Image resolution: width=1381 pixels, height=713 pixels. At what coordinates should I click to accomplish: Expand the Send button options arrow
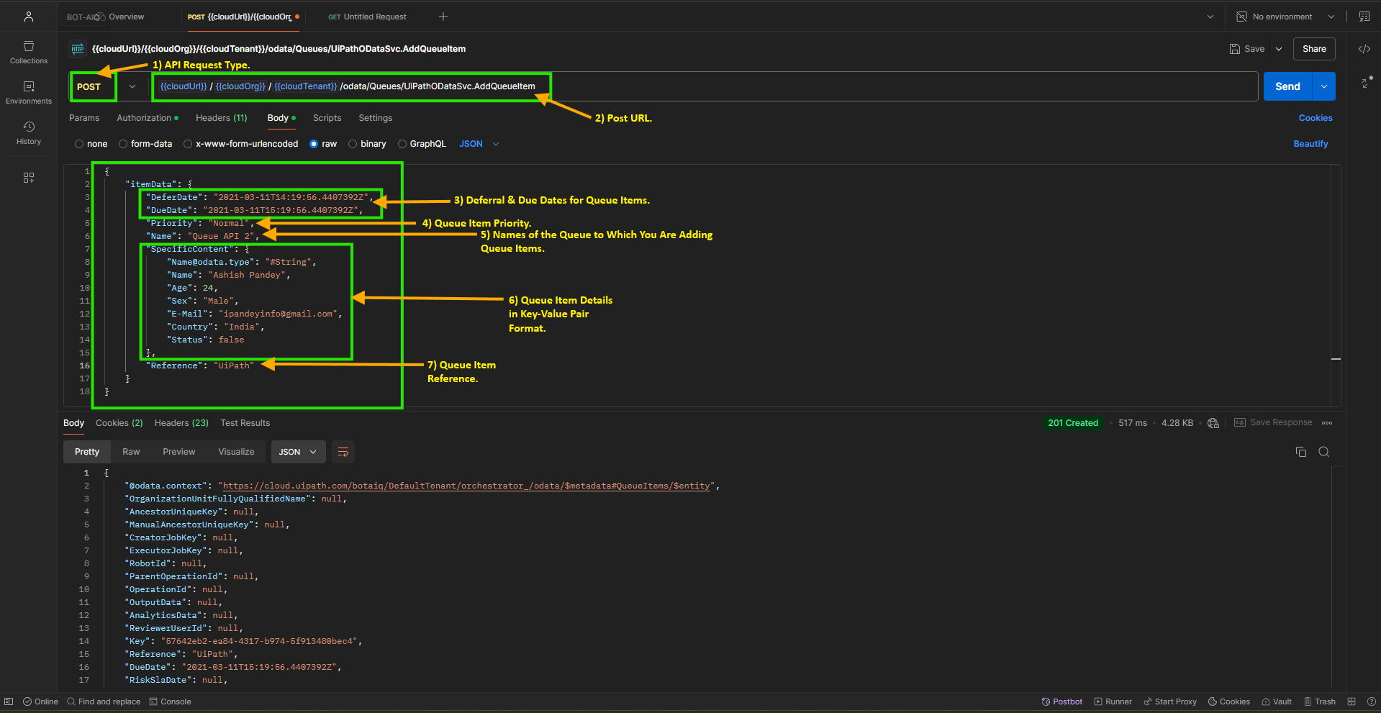click(1324, 86)
